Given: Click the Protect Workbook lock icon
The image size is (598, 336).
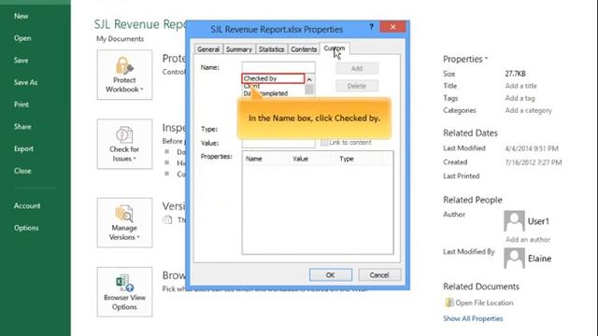Looking at the screenshot, I should (124, 65).
